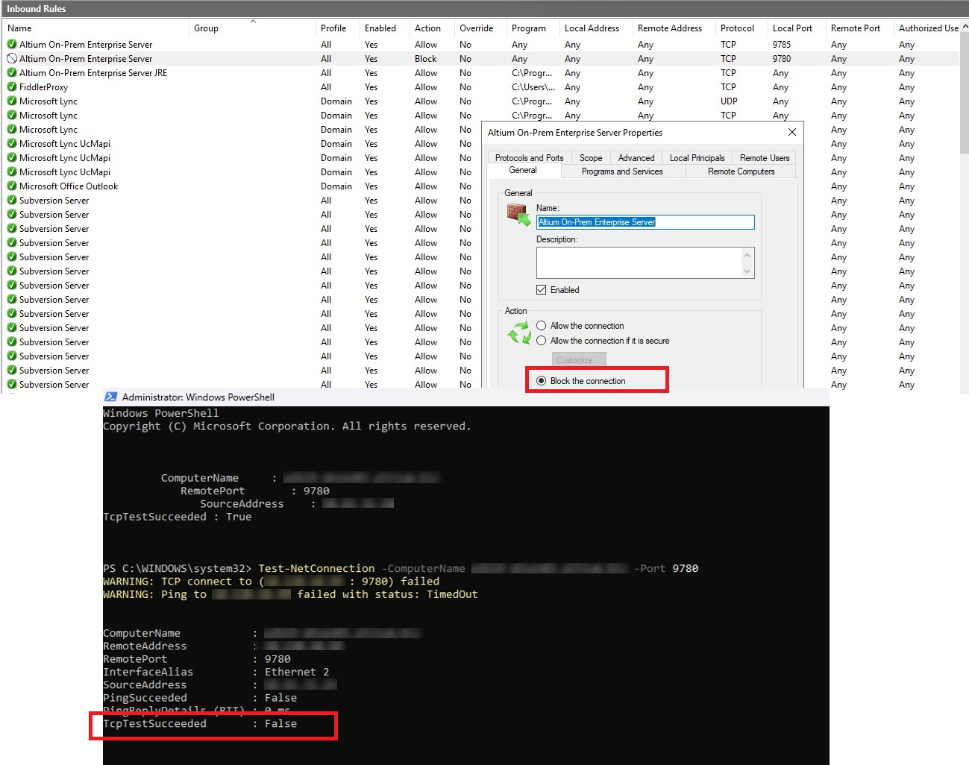The height and width of the screenshot is (765, 969).
Task: Click the Description box's up scroll arrow
Action: click(747, 255)
